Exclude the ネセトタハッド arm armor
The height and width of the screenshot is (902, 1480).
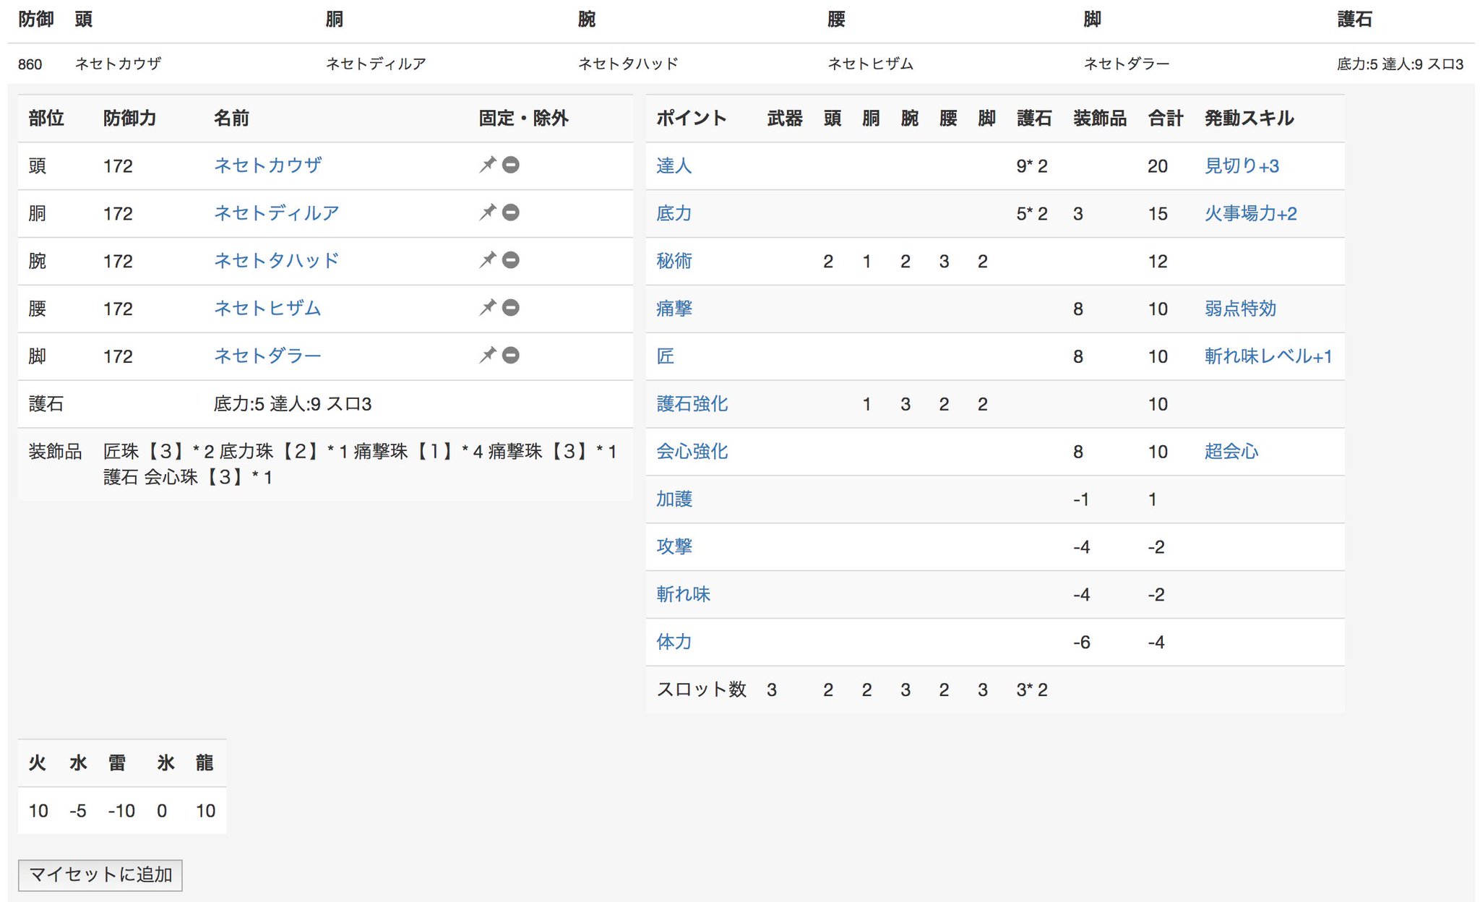coord(511,260)
